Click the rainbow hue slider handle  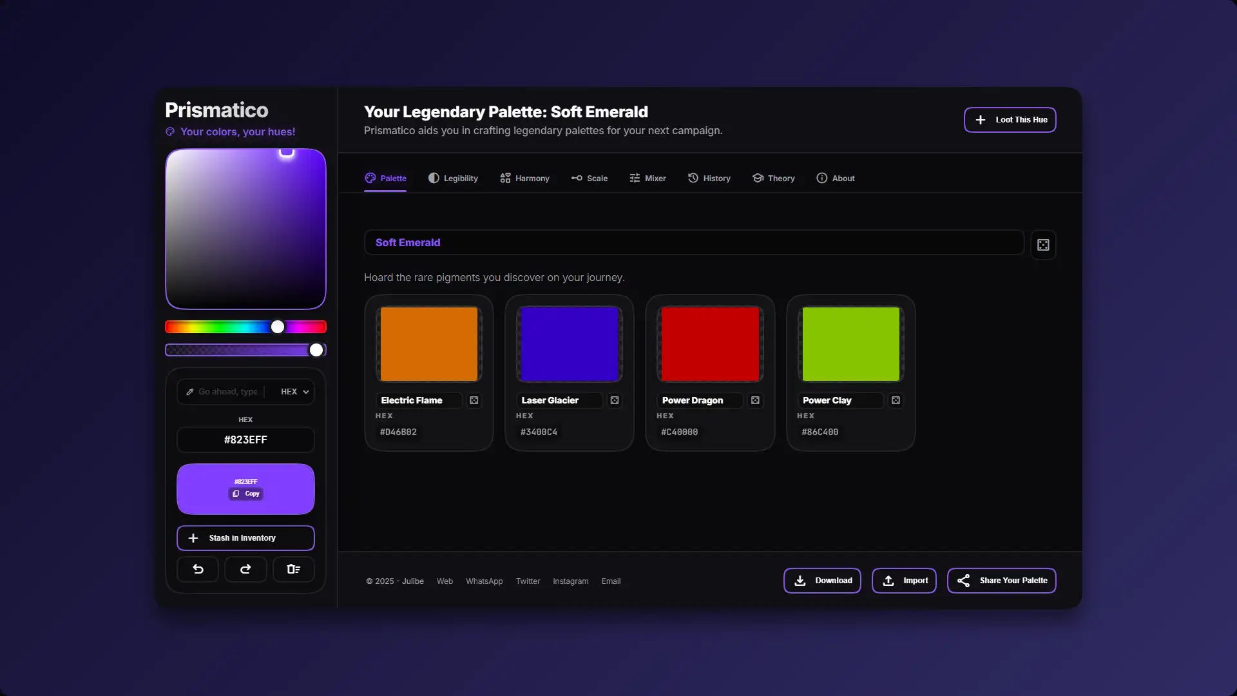[278, 327]
